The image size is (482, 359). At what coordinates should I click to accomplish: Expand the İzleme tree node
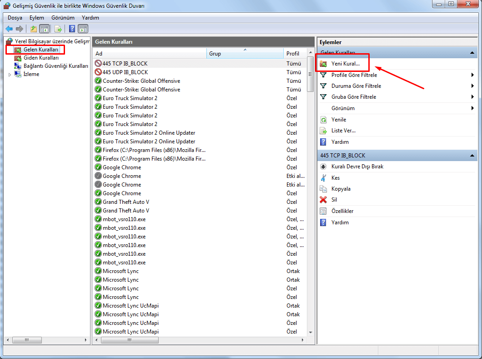tap(10, 74)
